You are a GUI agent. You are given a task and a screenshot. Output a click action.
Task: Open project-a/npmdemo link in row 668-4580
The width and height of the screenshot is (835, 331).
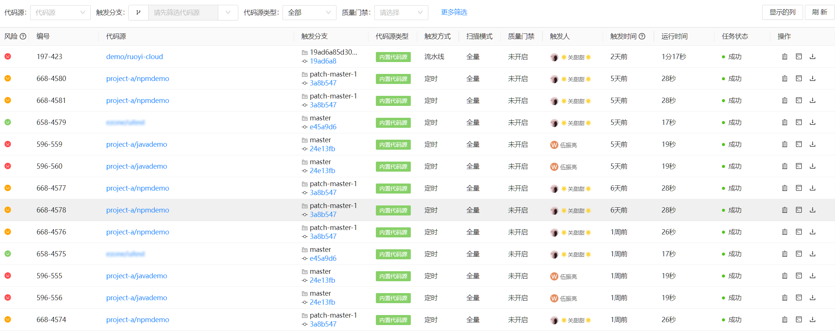(x=138, y=78)
